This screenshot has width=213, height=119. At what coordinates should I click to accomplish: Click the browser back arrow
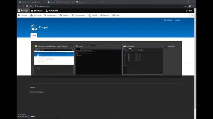(19, 6)
